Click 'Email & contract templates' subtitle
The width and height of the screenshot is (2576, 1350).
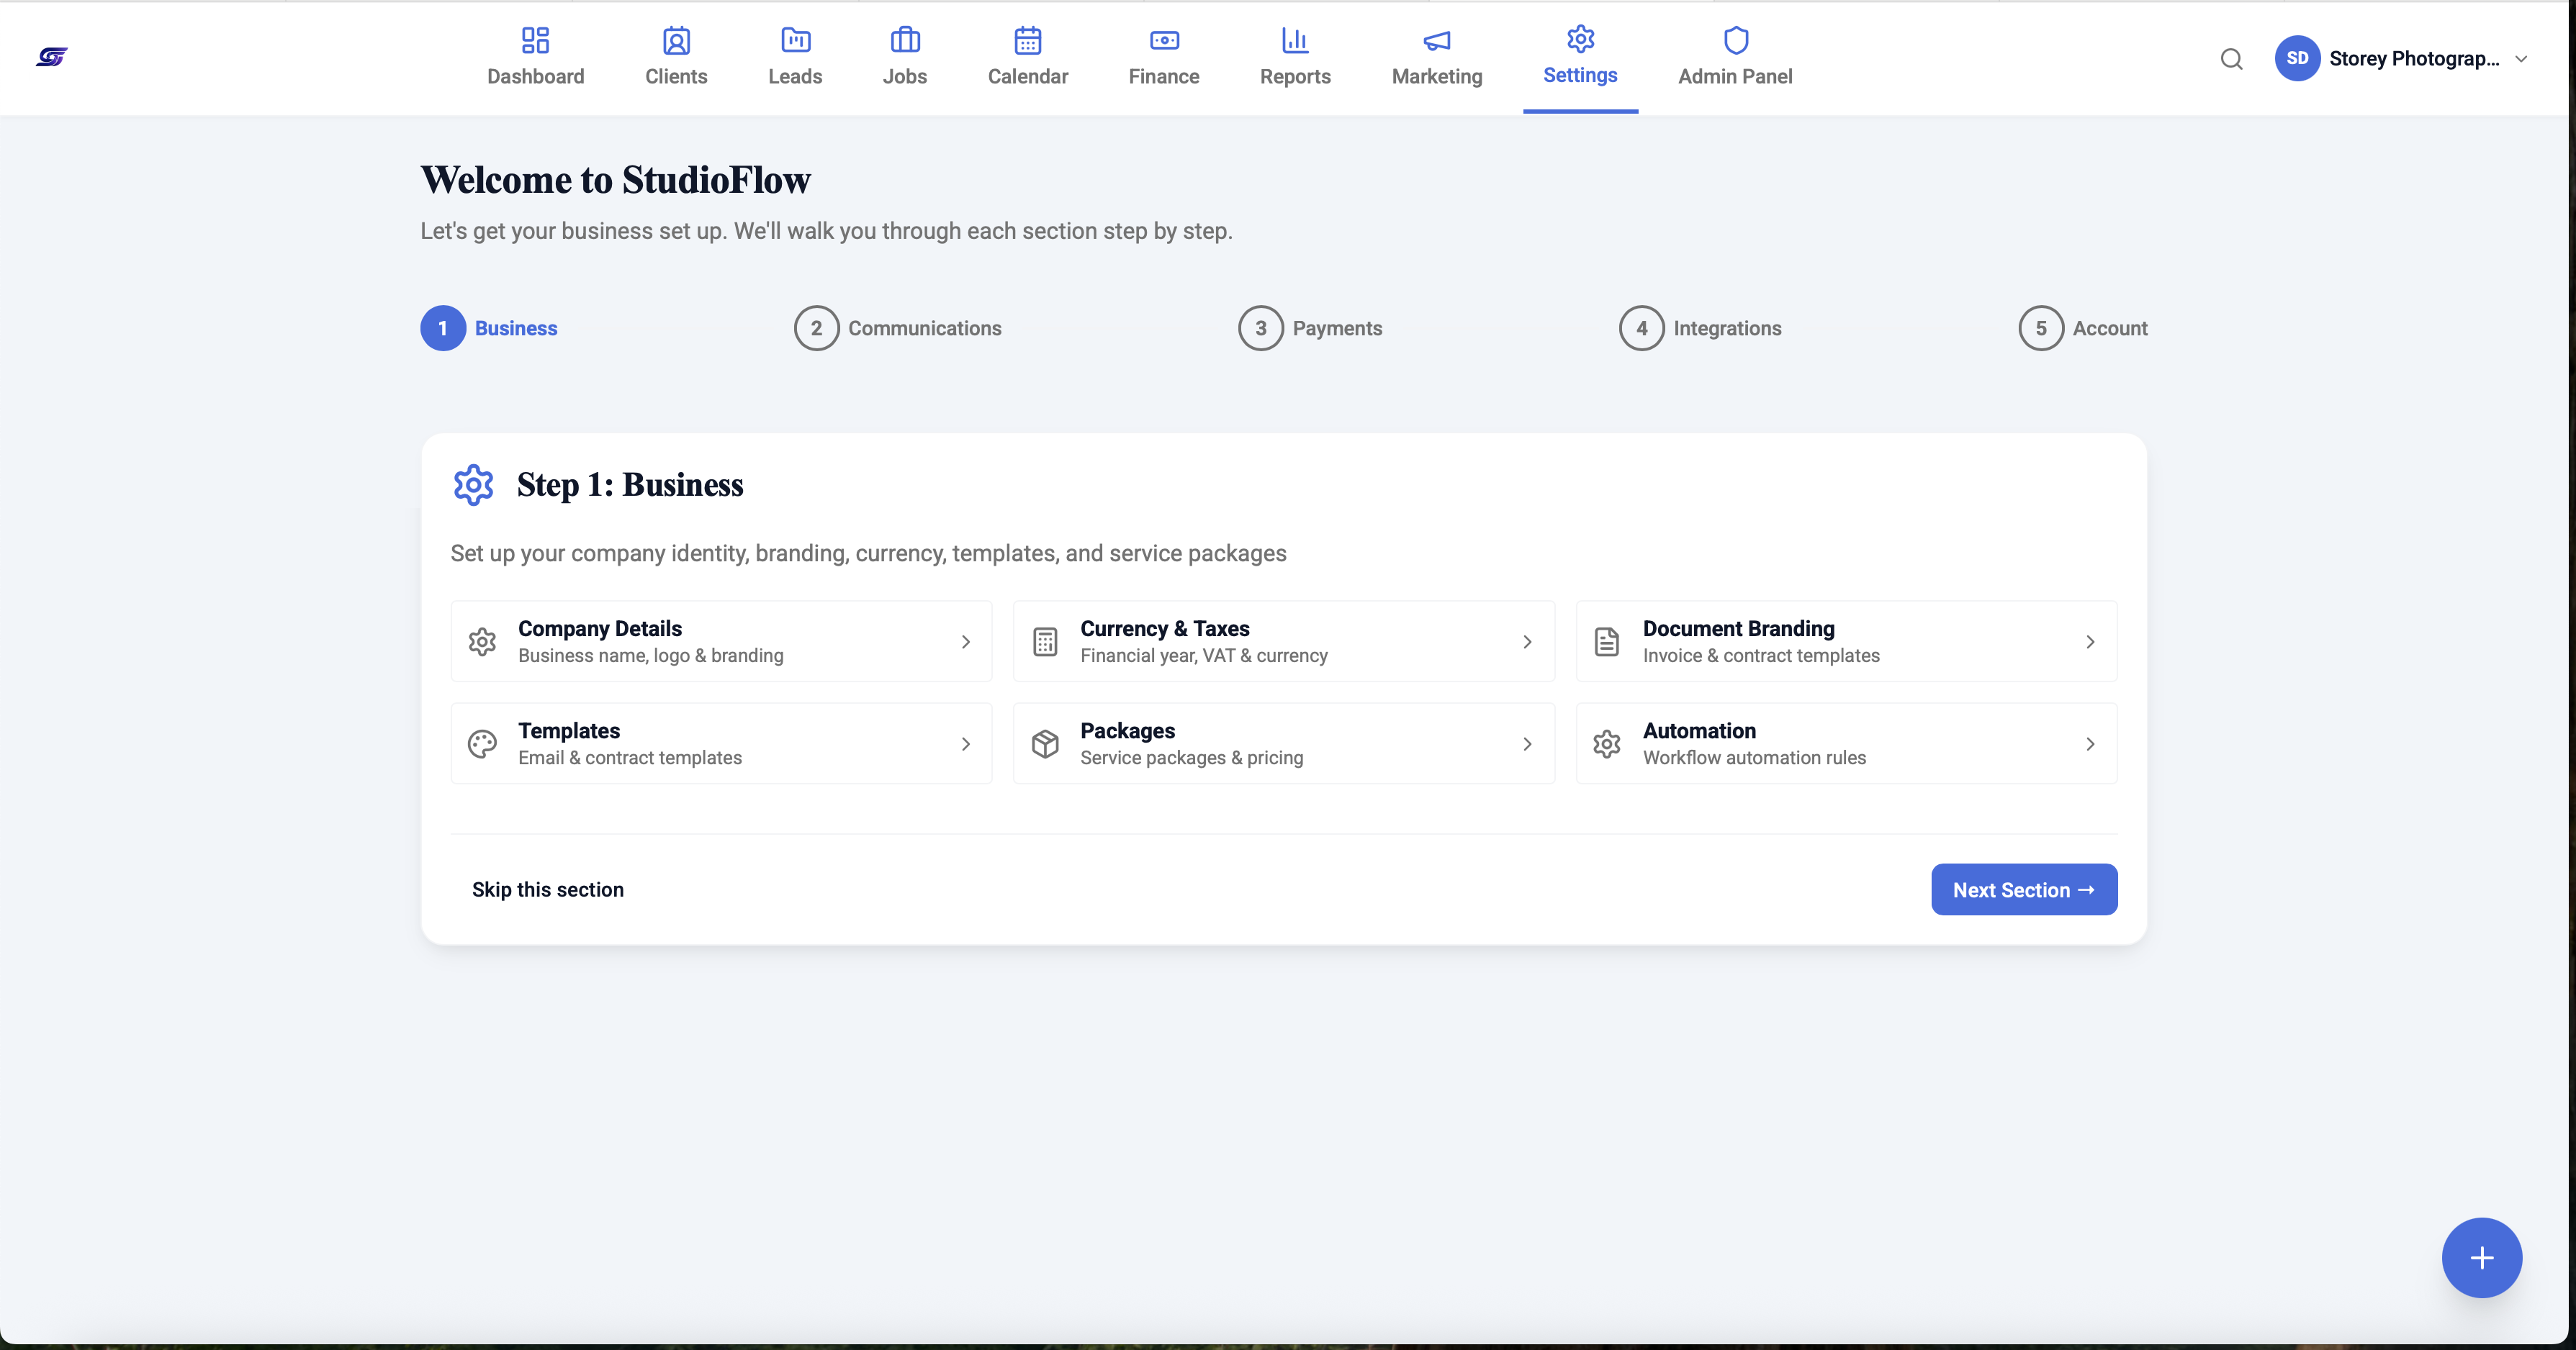[629, 758]
